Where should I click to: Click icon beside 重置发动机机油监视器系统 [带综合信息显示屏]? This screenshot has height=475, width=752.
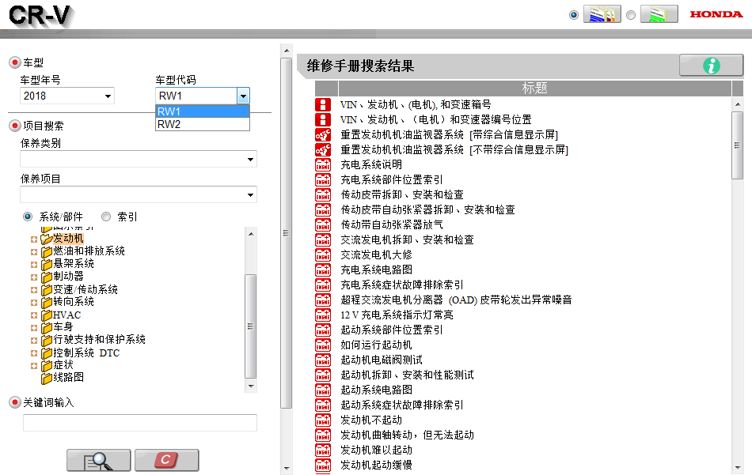323,134
